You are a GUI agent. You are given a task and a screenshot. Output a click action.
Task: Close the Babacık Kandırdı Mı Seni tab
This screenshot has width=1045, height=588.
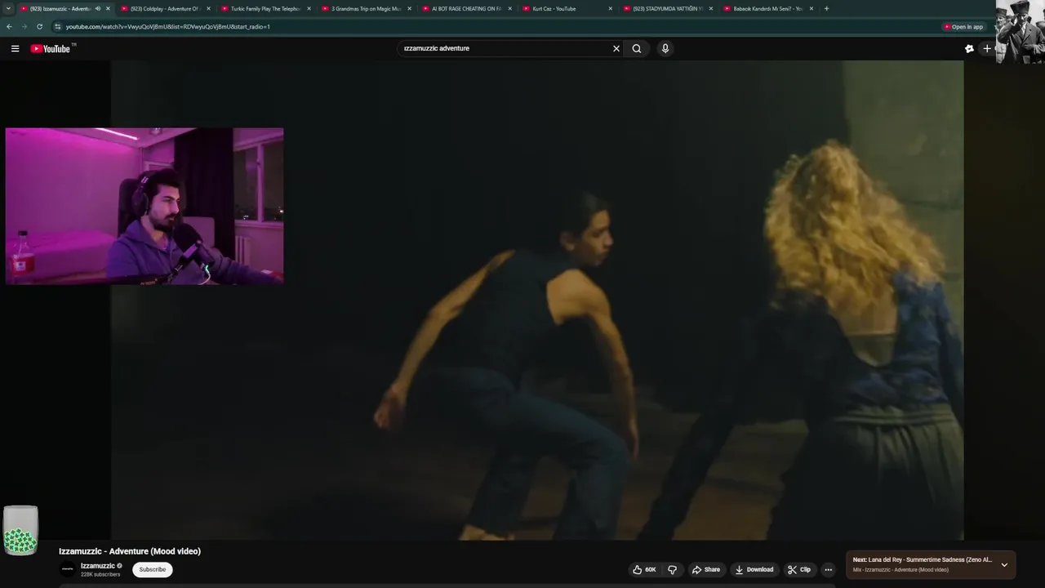point(812,8)
